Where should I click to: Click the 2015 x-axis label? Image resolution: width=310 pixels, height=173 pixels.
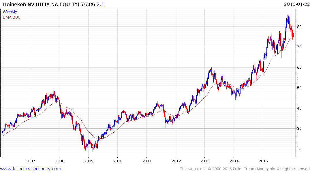tap(263, 161)
